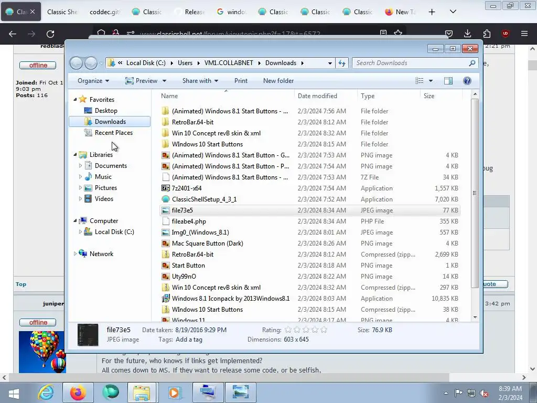Open Firefox downloads arrow icon
537x403 pixels.
point(467,34)
